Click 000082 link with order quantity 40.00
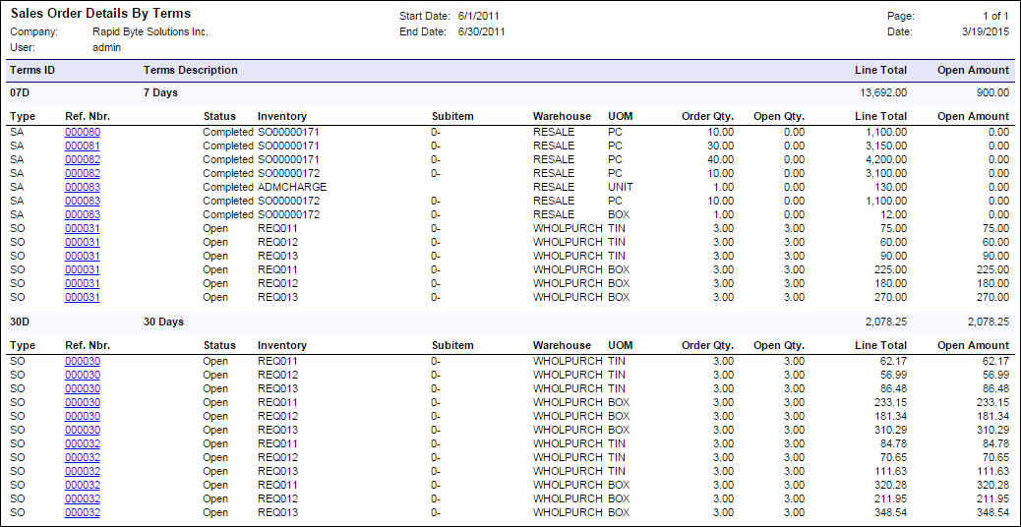Image resolution: width=1021 pixels, height=527 pixels. [x=83, y=159]
